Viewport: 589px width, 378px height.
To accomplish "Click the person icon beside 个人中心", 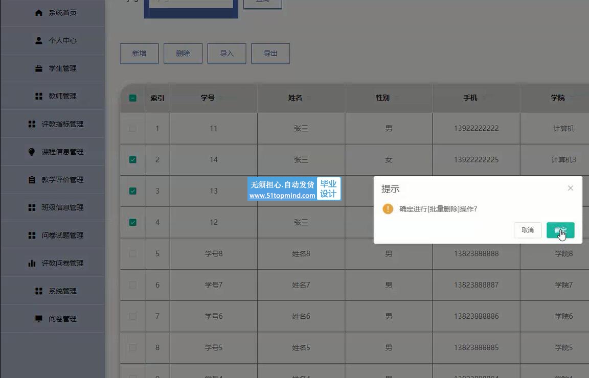I will click(39, 40).
